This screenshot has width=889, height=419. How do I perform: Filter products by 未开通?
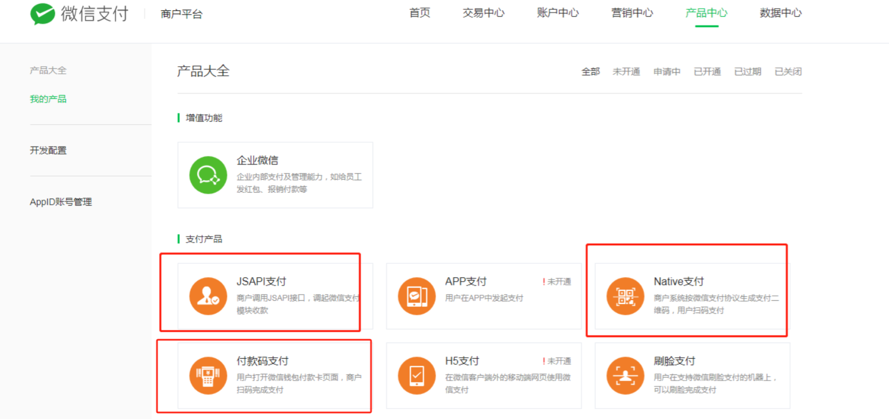click(627, 72)
